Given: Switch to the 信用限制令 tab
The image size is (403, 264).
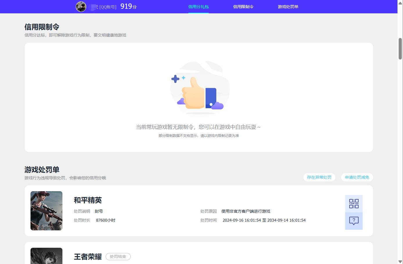Looking at the screenshot, I should tap(243, 7).
